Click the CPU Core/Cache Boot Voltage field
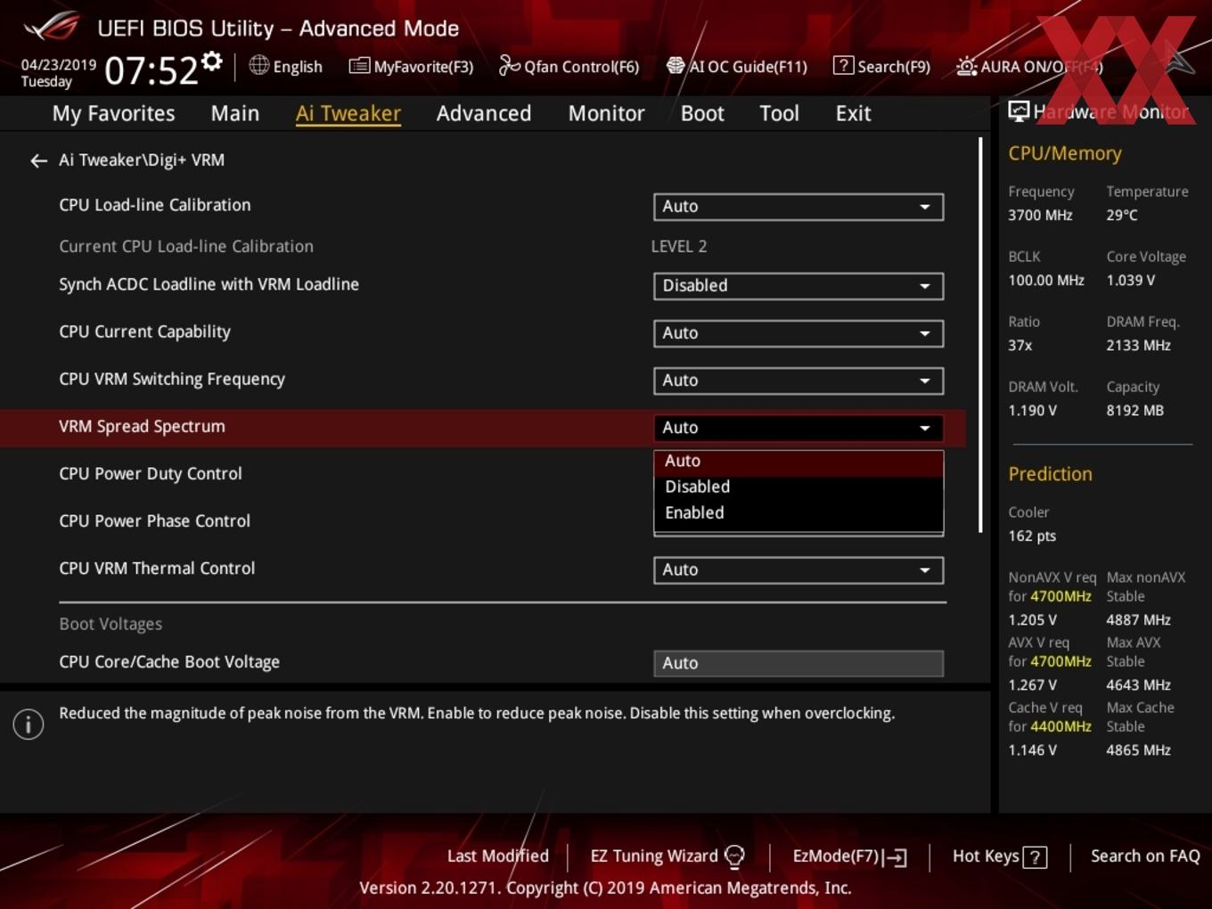The width and height of the screenshot is (1212, 909). [798, 663]
